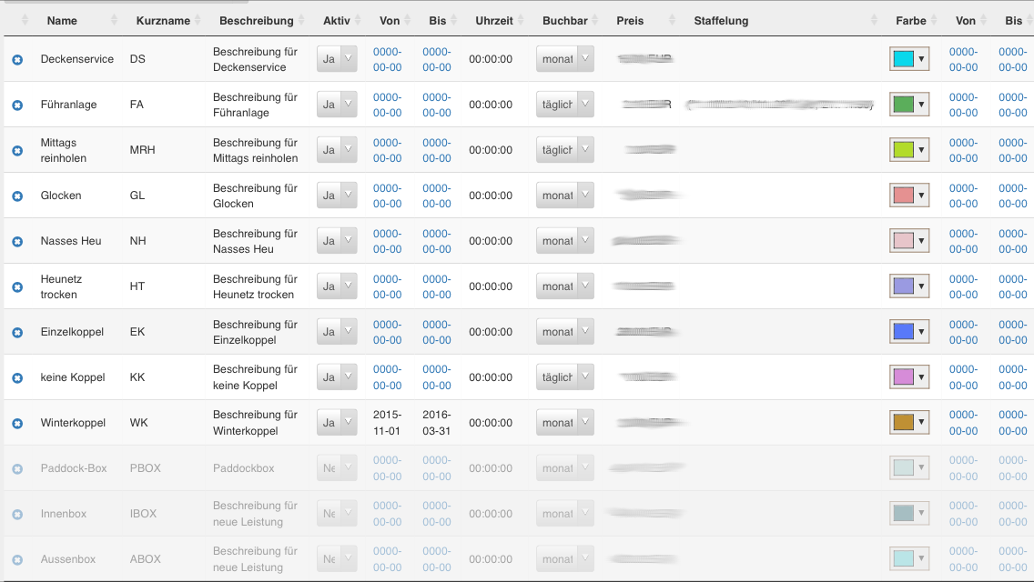Click the delete icon for Einzelkoppel
The width and height of the screenshot is (1034, 582).
[x=17, y=333]
